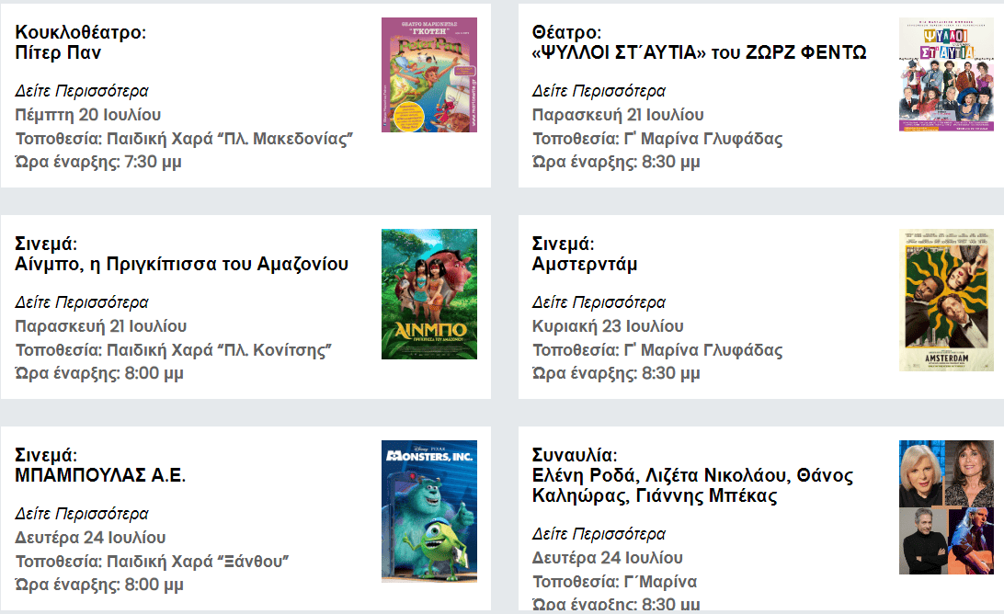Screen dimensions: 1004x614
Task: Open the «ΨΥΛΛΟΙ ΣΤ΄ΑΥΤΙΑ» του ΖΩΡΖ ΦΕΝΤΩ title
Action: [699, 52]
